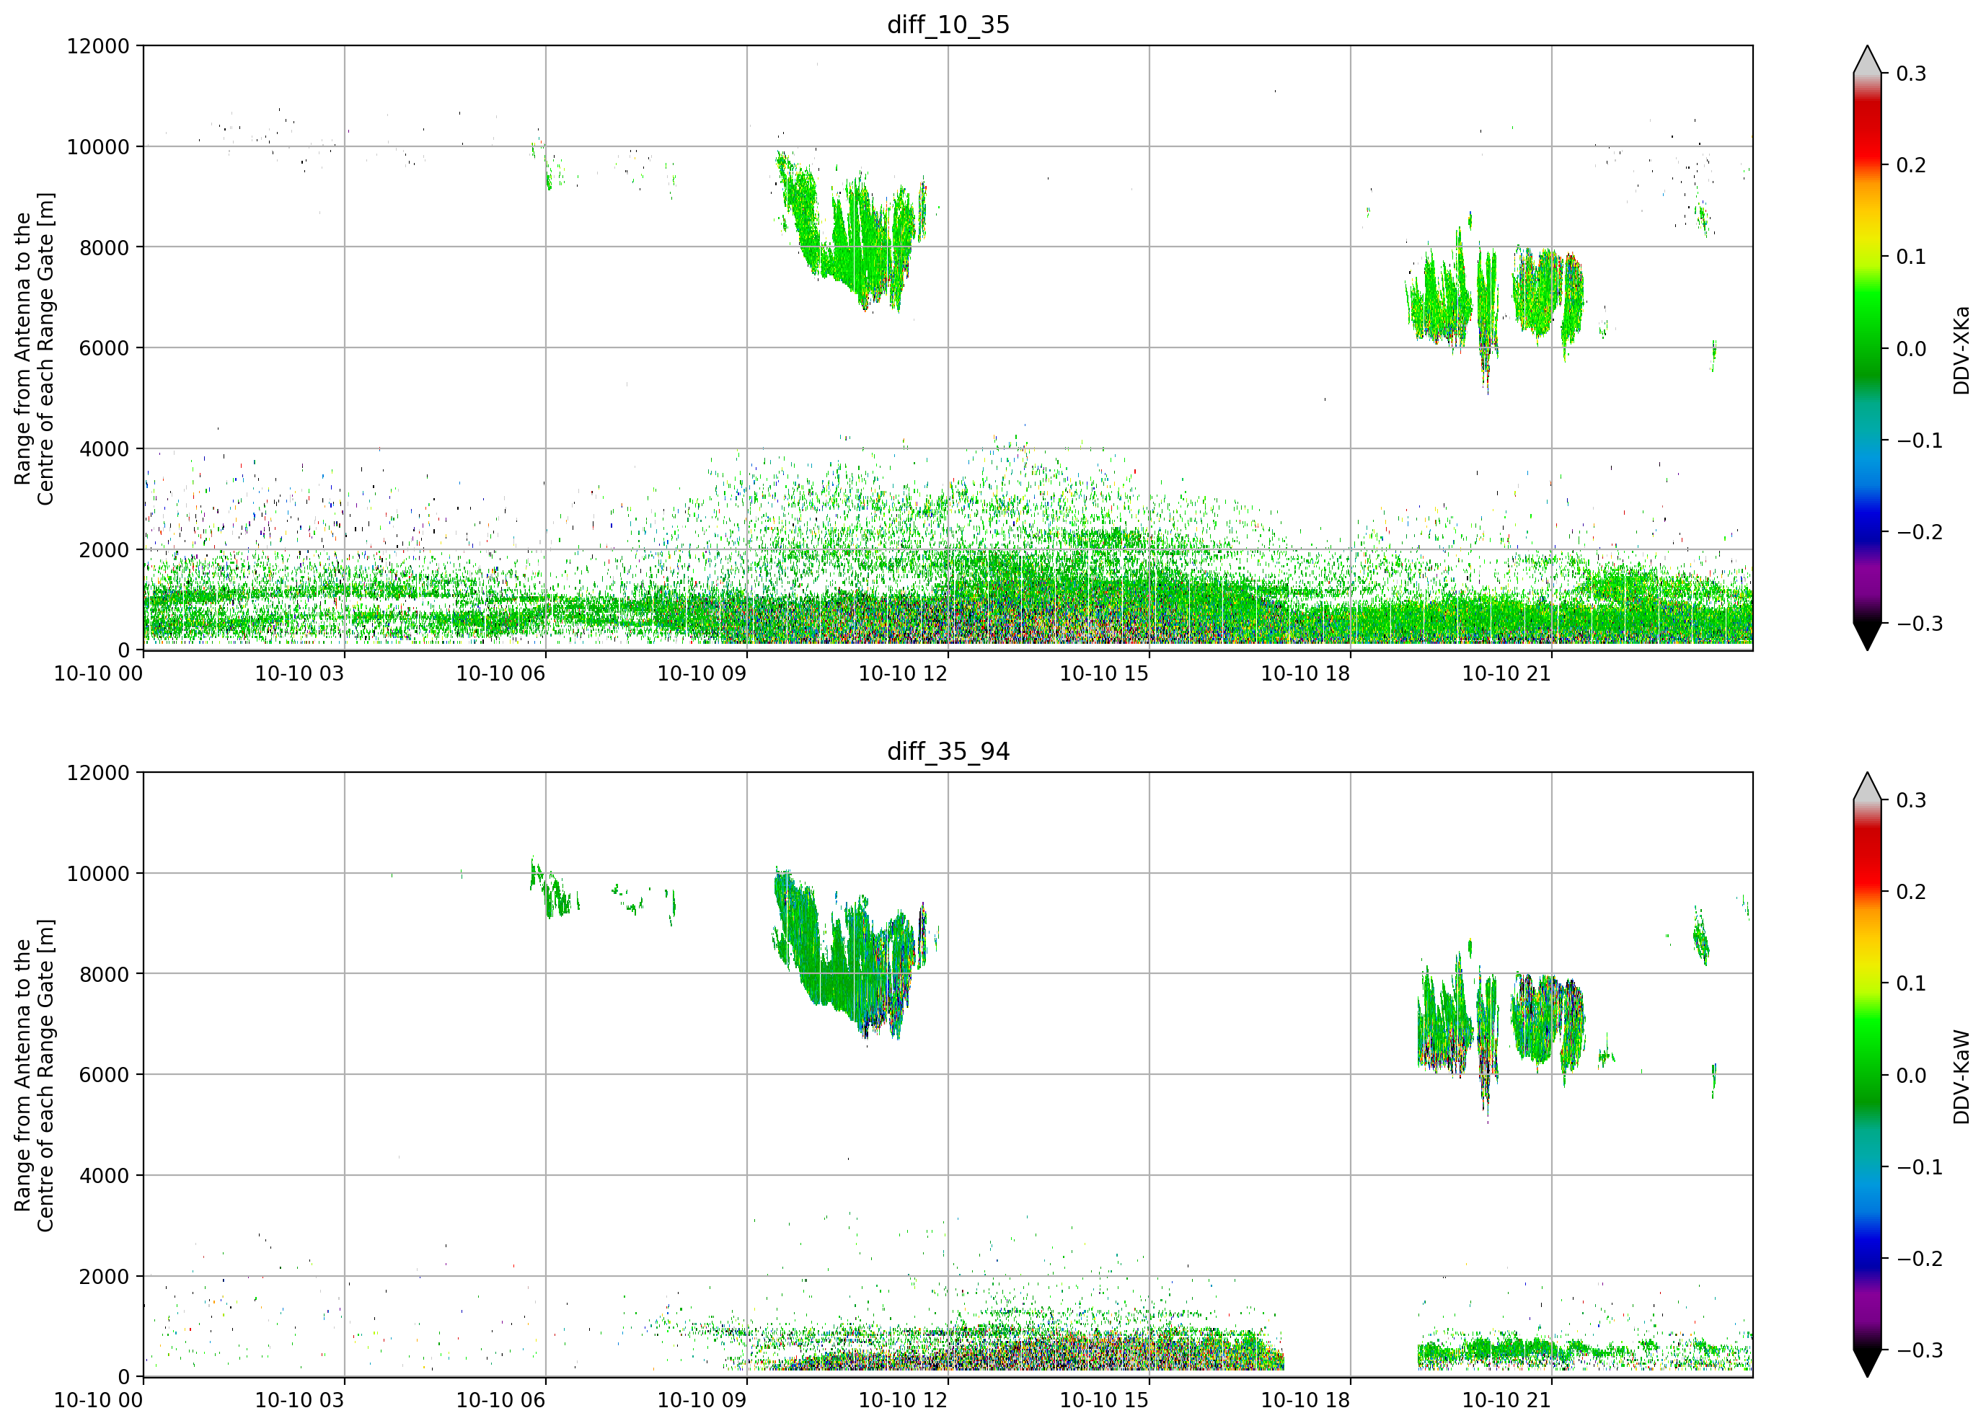Screen dimensions: 1986x1426
Task: Click the 0.3 tick on DDV-KaW colorbar
Action: [1911, 800]
